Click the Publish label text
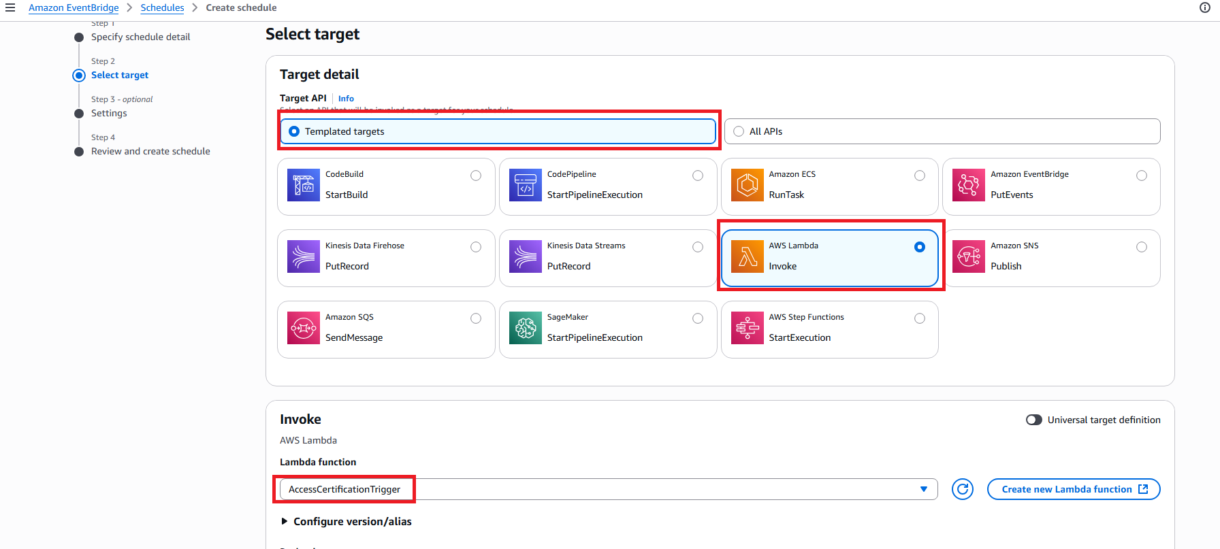This screenshot has width=1220, height=549. pyautogui.click(x=1006, y=266)
